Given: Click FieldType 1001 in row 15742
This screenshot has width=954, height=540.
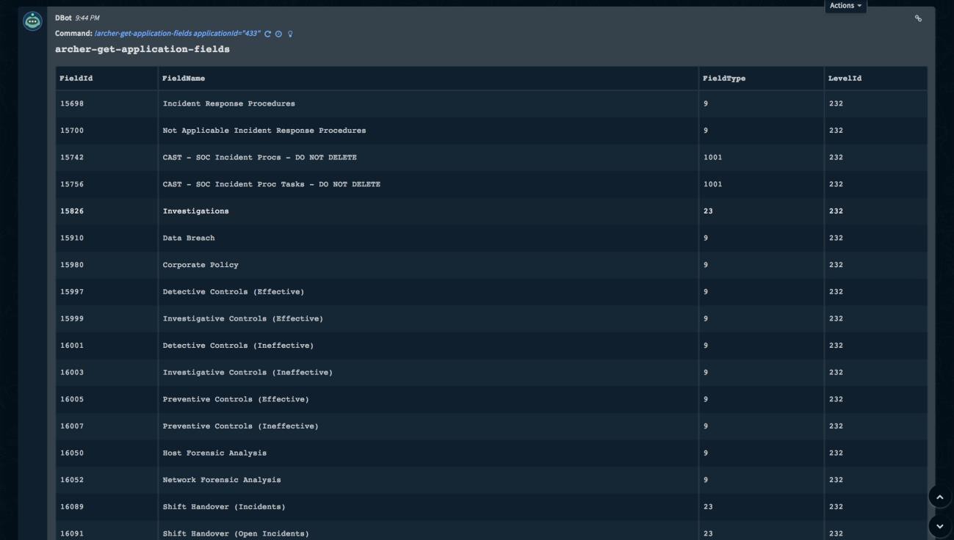Looking at the screenshot, I should pyautogui.click(x=712, y=157).
